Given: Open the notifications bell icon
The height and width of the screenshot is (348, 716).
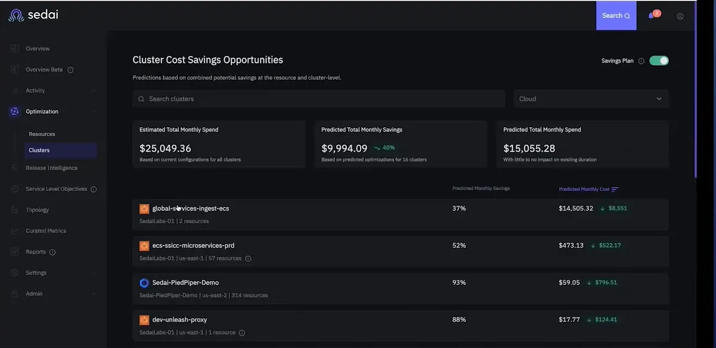Looking at the screenshot, I should point(651,16).
